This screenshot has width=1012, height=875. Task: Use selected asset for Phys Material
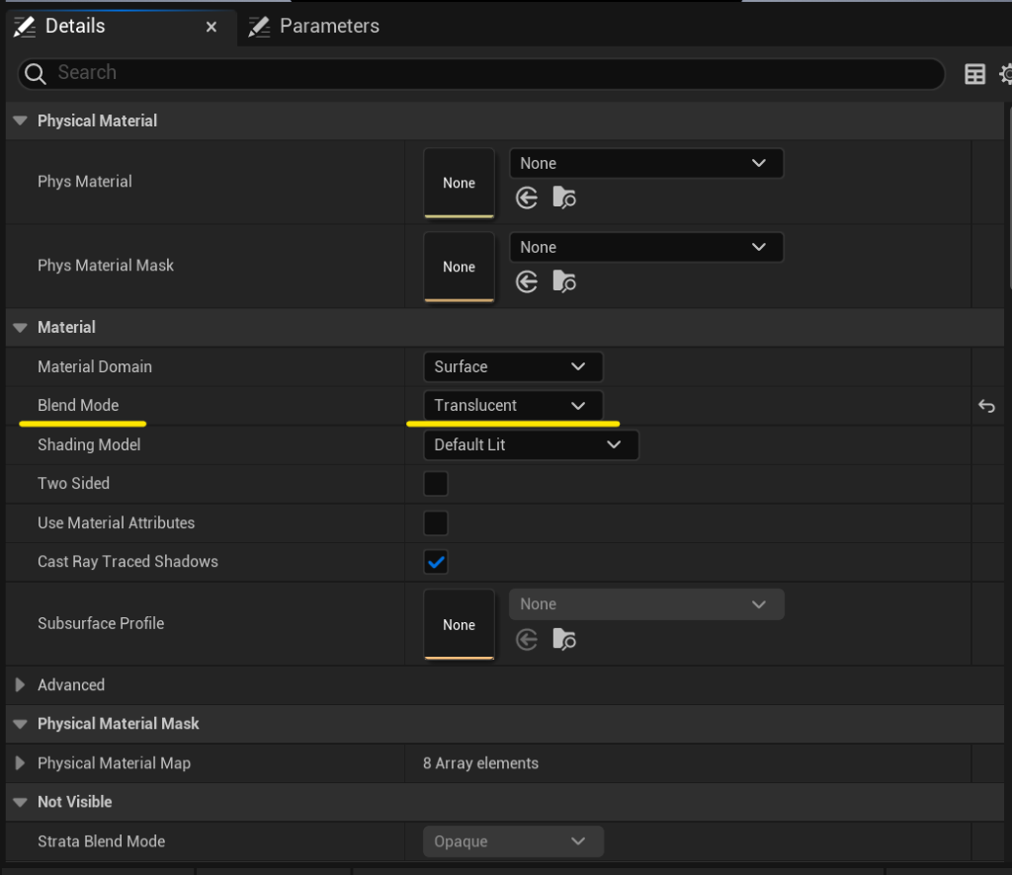[x=527, y=198]
